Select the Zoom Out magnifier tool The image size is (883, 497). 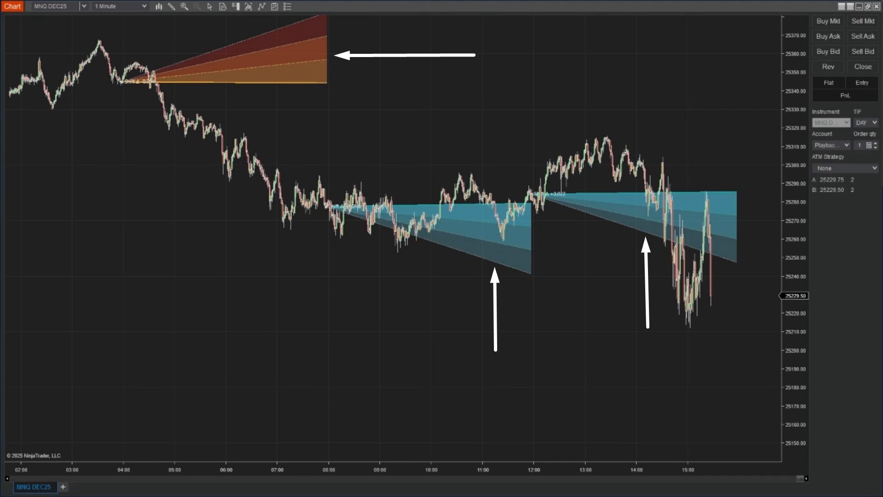(197, 6)
